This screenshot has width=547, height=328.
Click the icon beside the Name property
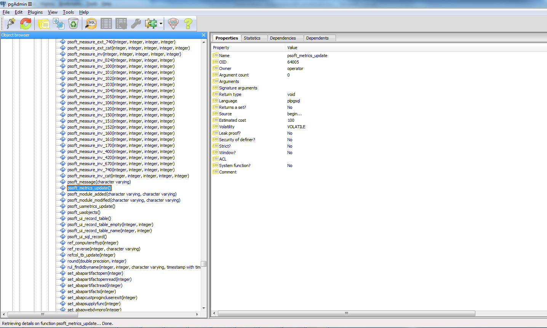coord(215,56)
